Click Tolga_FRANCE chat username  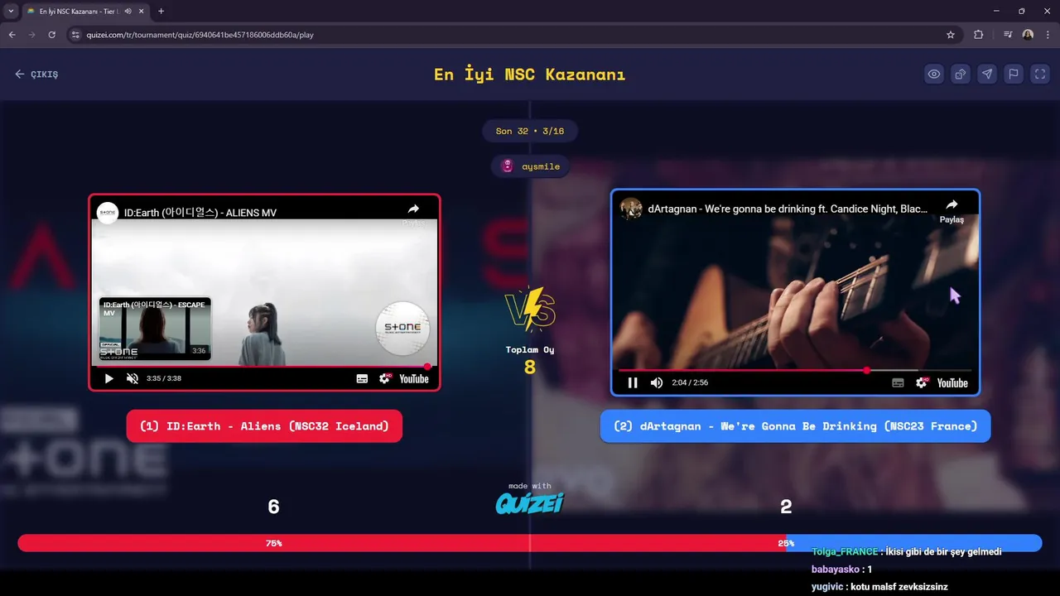(845, 552)
